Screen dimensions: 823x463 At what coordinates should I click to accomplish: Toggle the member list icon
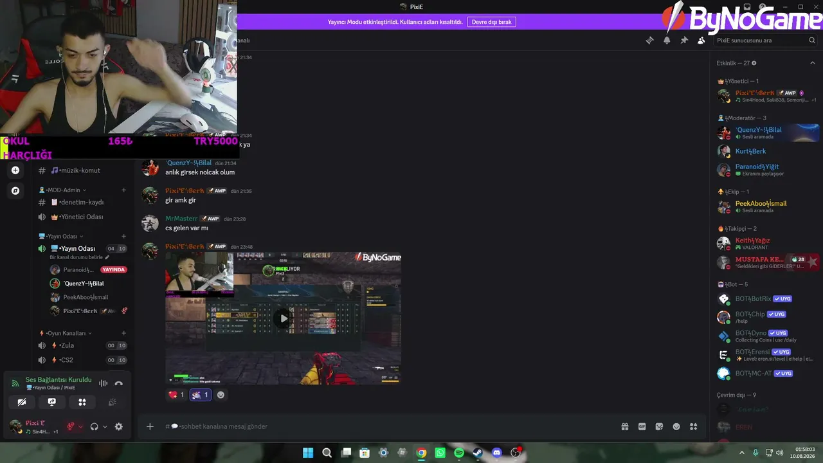point(701,40)
